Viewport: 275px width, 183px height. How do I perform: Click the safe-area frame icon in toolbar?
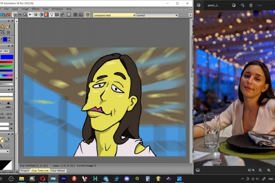click(69, 14)
